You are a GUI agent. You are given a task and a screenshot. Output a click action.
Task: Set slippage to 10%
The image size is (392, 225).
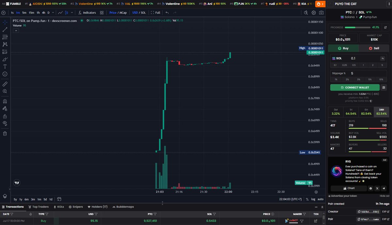click(x=381, y=79)
